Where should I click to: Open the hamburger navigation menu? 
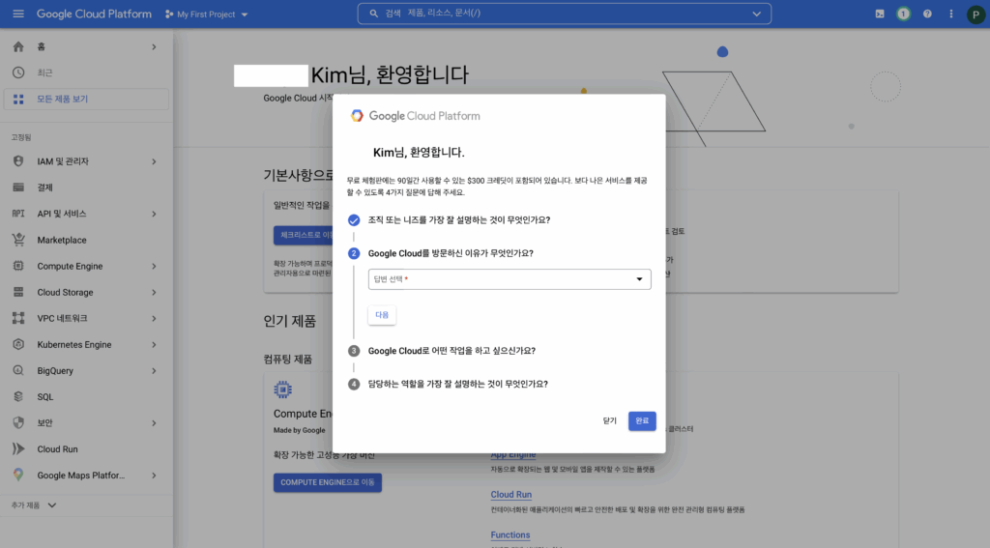pos(18,14)
